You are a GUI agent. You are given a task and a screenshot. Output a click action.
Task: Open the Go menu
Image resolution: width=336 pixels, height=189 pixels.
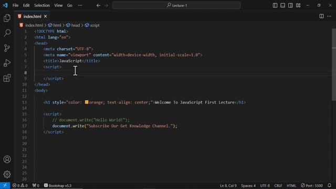(70, 5)
